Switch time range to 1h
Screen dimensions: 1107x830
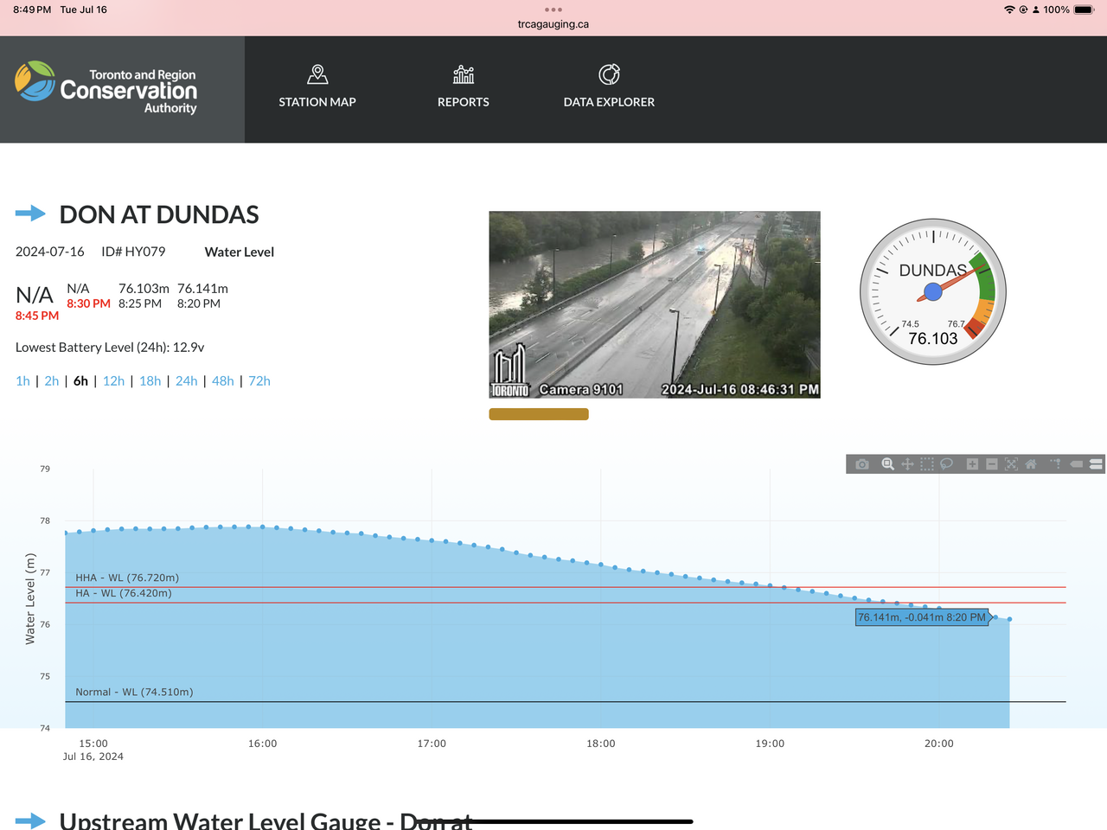pyautogui.click(x=22, y=381)
